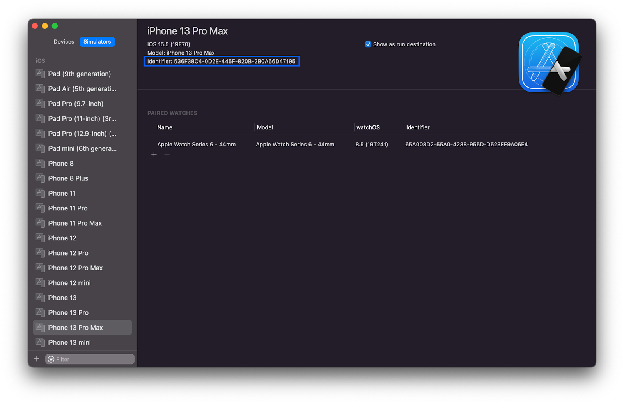
Task: Click simulator icon beside iPhone 13 Pro
Action: [x=40, y=312]
